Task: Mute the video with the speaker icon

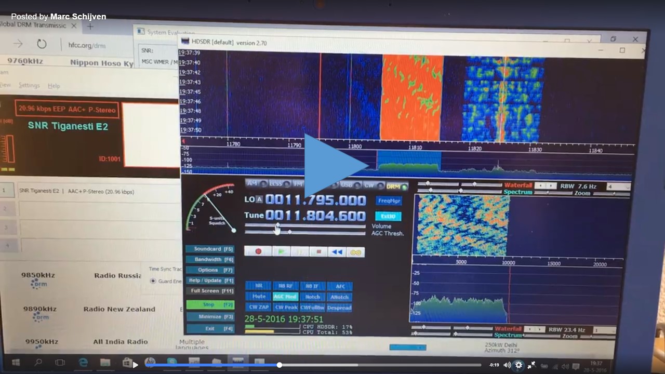Action: pos(507,365)
